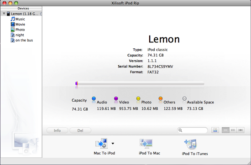Click the Info button
This screenshot has width=251, height=165.
coord(57,130)
